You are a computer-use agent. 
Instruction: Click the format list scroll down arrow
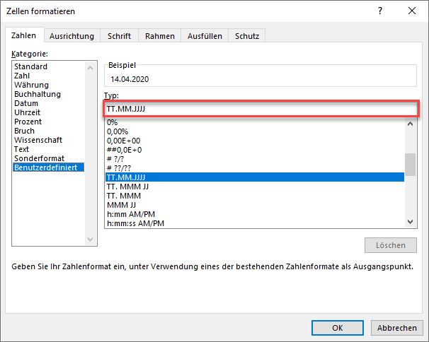click(410, 222)
